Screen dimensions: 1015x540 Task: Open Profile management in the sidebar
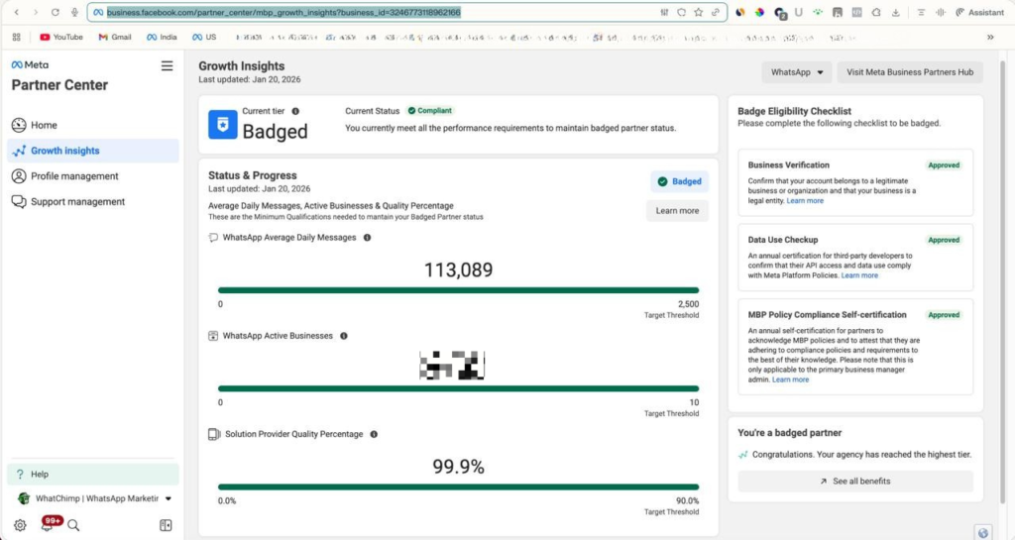74,176
